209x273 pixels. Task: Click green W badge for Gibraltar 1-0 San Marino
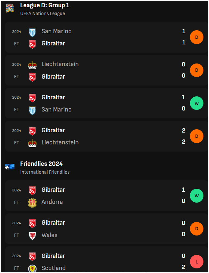[x=197, y=103]
